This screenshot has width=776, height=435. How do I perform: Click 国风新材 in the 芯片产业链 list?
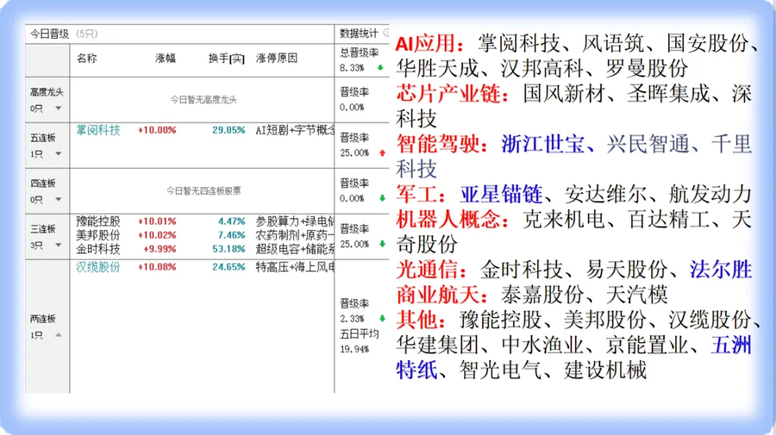pyautogui.click(x=564, y=93)
